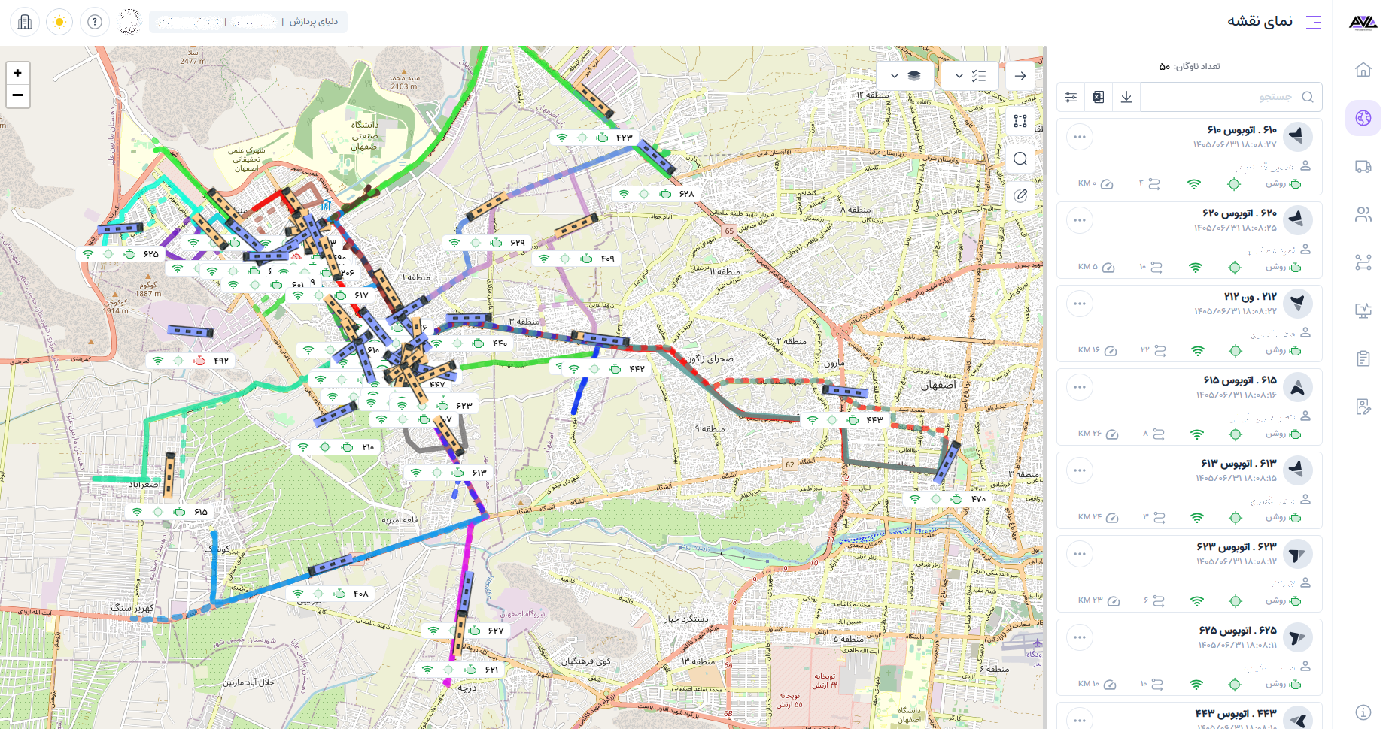Open the vehicles truck icon in sidebar
Viewport: 1389px width, 729px height.
(1363, 166)
